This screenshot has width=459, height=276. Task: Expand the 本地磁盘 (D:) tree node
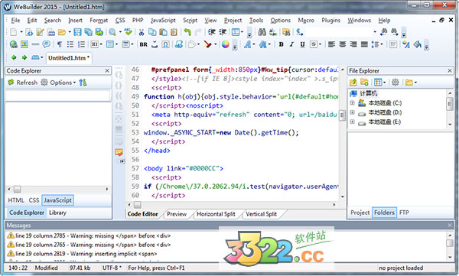(x=352, y=112)
